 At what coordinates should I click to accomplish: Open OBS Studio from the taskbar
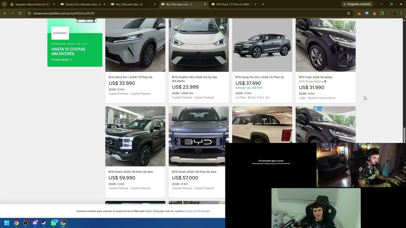point(26,223)
